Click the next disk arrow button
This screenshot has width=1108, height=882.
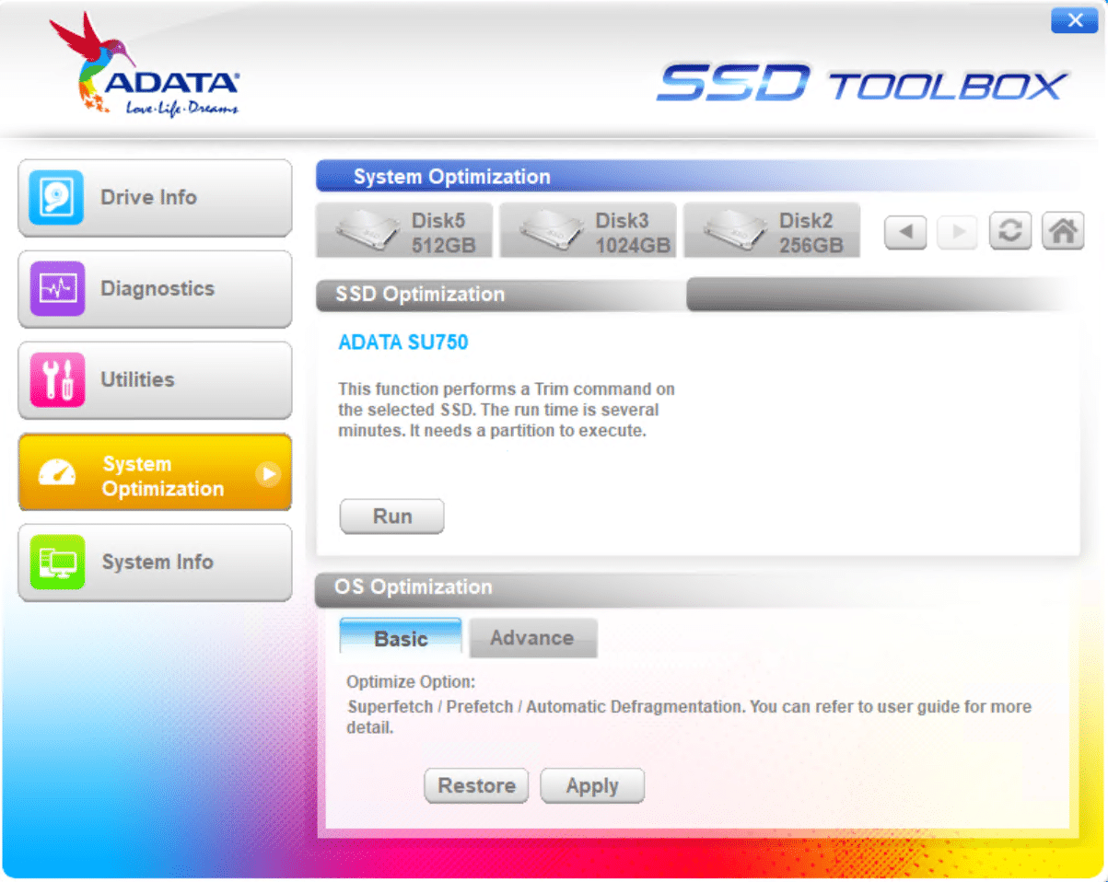tap(958, 232)
